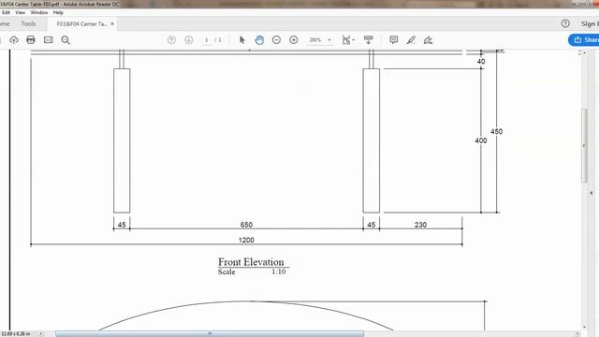Viewport: 599px width, 337px height.
Task: Select the highlight pen tool
Action: point(411,39)
